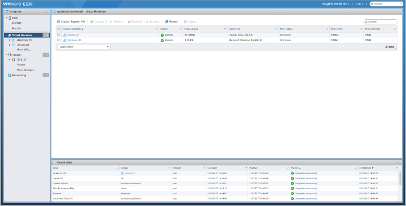Click the Recent tasks vertical scrollbar
The width and height of the screenshot is (406, 206).
[x=399, y=180]
